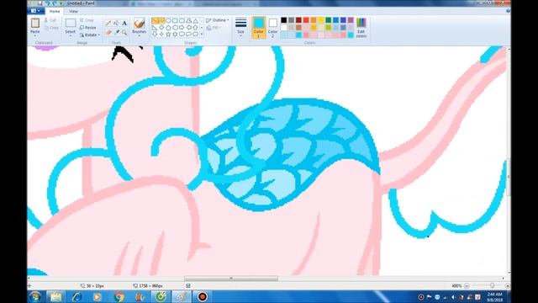Open Edit colors dialog

coord(361,28)
